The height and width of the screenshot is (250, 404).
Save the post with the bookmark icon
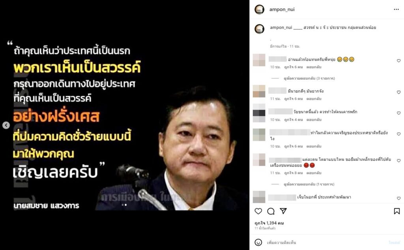click(x=397, y=211)
